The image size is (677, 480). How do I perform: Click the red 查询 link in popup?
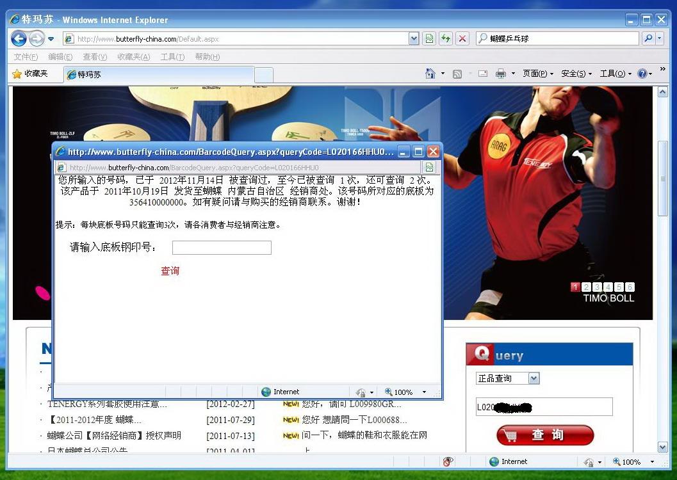[170, 271]
